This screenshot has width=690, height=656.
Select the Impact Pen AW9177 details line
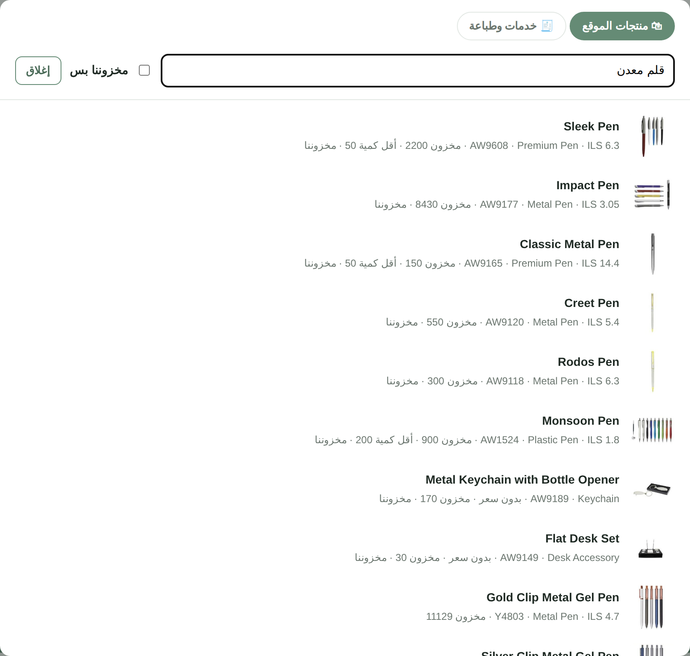click(x=497, y=204)
